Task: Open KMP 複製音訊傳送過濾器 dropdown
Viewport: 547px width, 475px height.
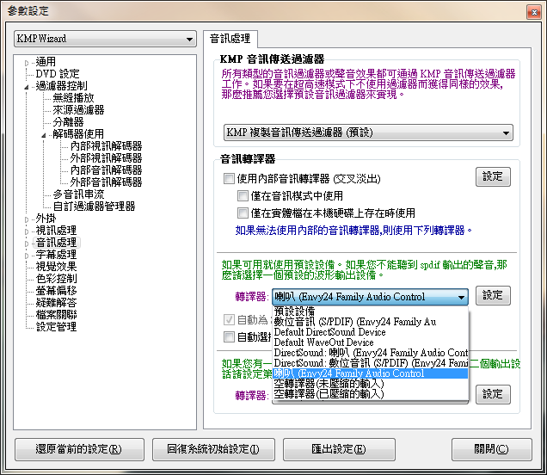Action: pyautogui.click(x=368, y=133)
